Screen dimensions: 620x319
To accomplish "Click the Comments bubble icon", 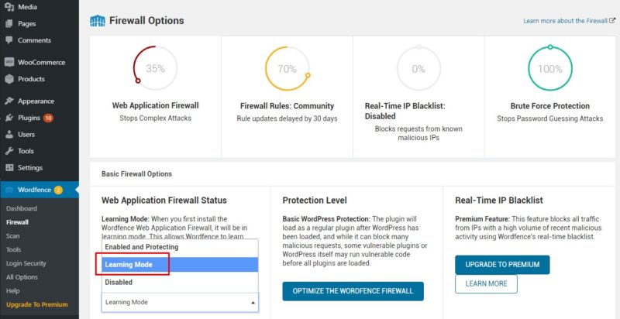I will [x=9, y=40].
